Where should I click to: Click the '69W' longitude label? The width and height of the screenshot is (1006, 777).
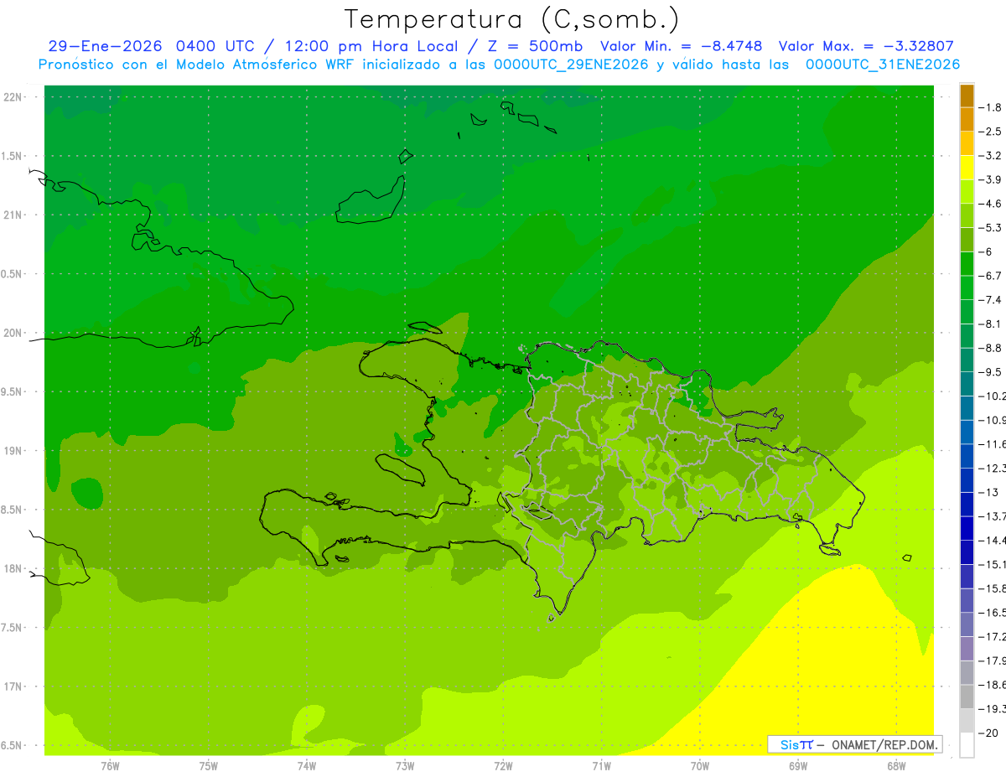[x=798, y=766]
